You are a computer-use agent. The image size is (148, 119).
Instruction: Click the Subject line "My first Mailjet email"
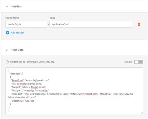34,87
